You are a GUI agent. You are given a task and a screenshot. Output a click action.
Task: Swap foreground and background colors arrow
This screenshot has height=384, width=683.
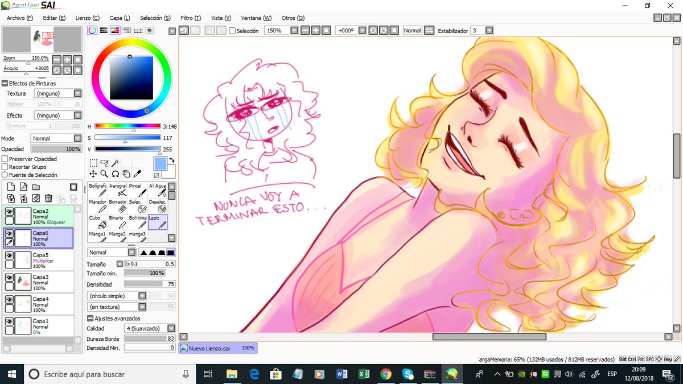[x=171, y=160]
